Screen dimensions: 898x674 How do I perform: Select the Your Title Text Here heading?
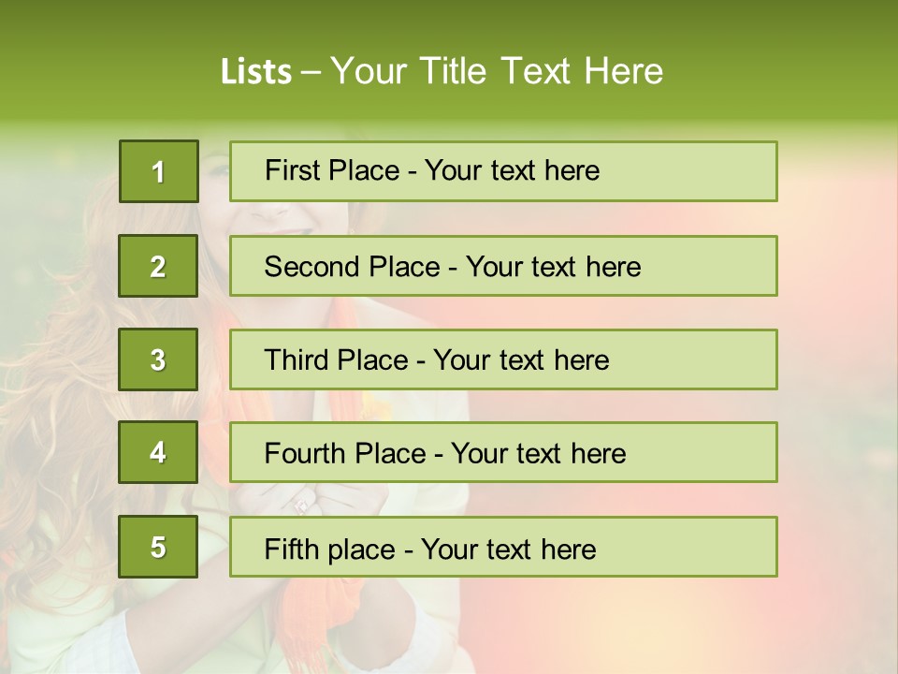point(497,72)
